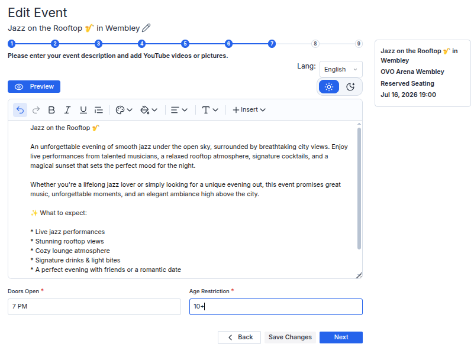Toggle italic text formatting
Screen dimensions: 474x344
point(67,110)
